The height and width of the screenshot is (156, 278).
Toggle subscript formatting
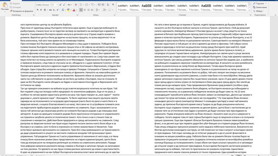point(54,10)
